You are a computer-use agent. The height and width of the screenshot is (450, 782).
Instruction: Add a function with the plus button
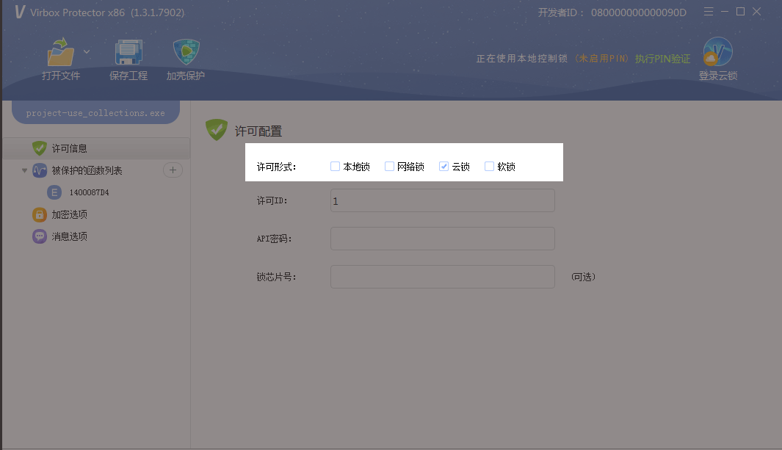point(173,170)
